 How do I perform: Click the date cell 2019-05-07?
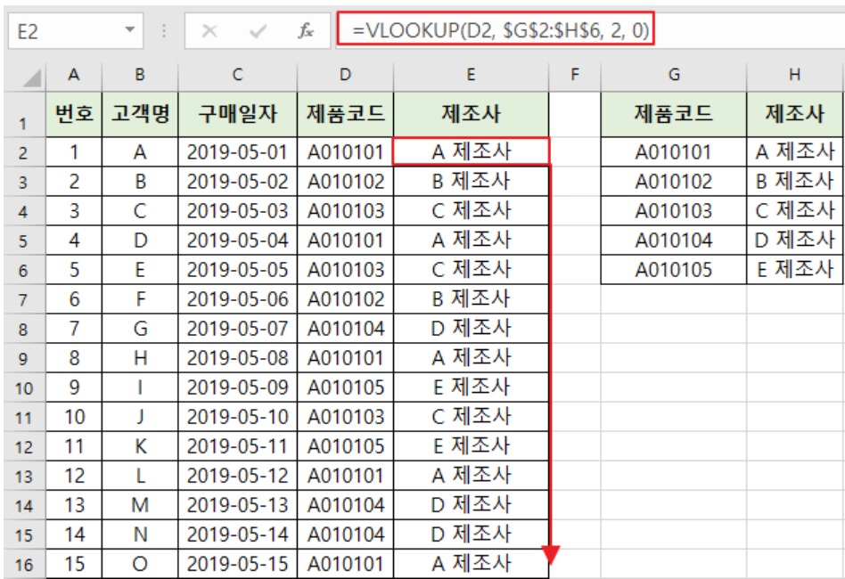coord(237,329)
